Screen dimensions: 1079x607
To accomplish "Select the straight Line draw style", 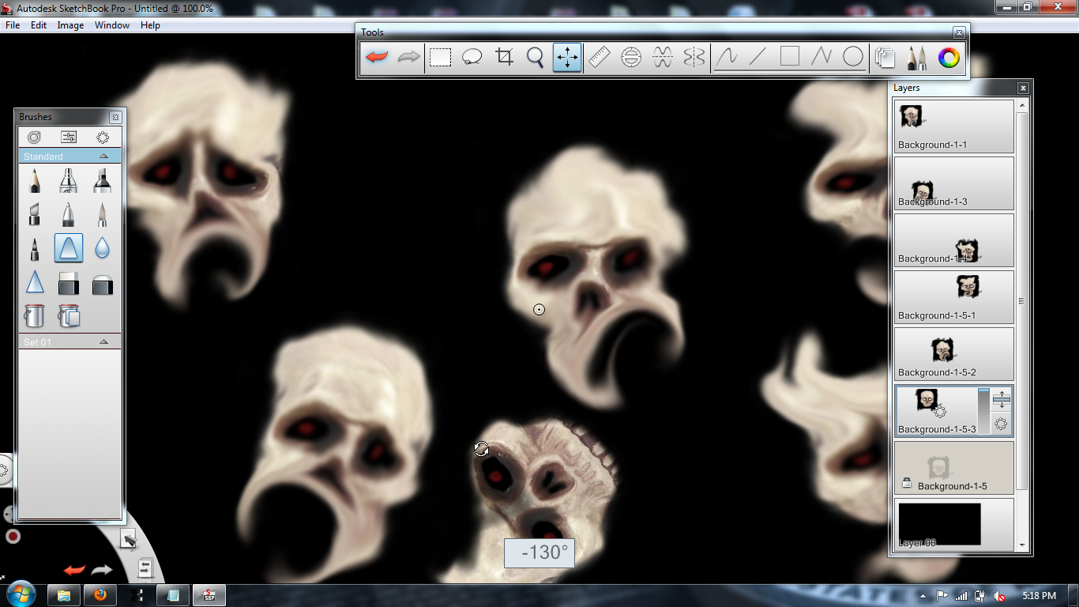I will tap(758, 58).
